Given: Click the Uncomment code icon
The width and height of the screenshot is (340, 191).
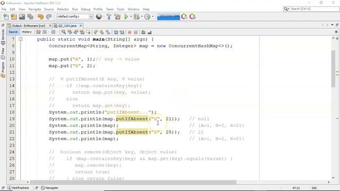Looking at the screenshot, I should coord(149,32).
